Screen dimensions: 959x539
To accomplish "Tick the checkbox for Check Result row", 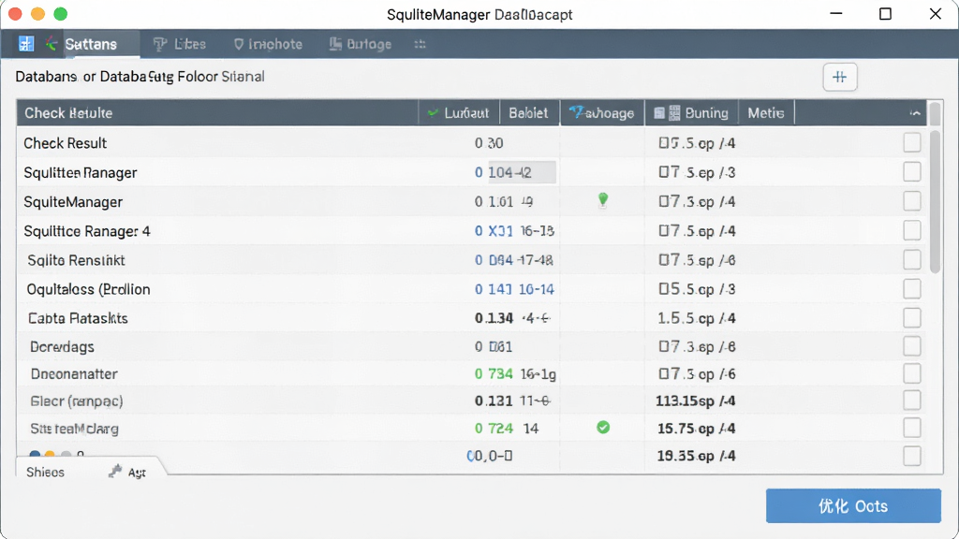I will [x=912, y=142].
